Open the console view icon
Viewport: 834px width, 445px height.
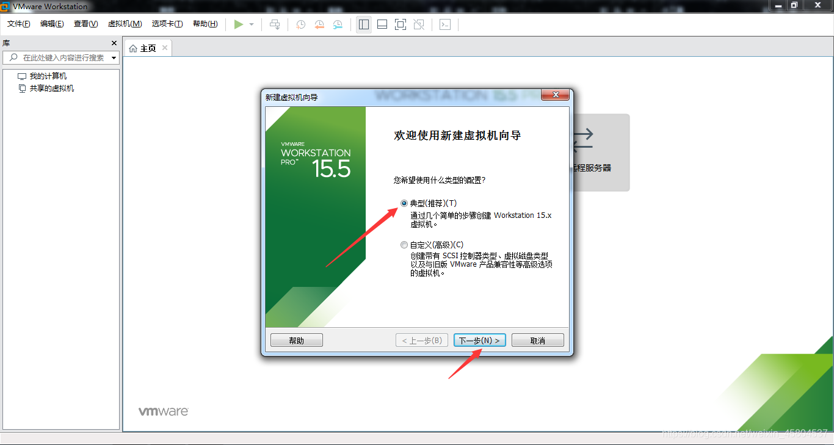[x=445, y=24]
